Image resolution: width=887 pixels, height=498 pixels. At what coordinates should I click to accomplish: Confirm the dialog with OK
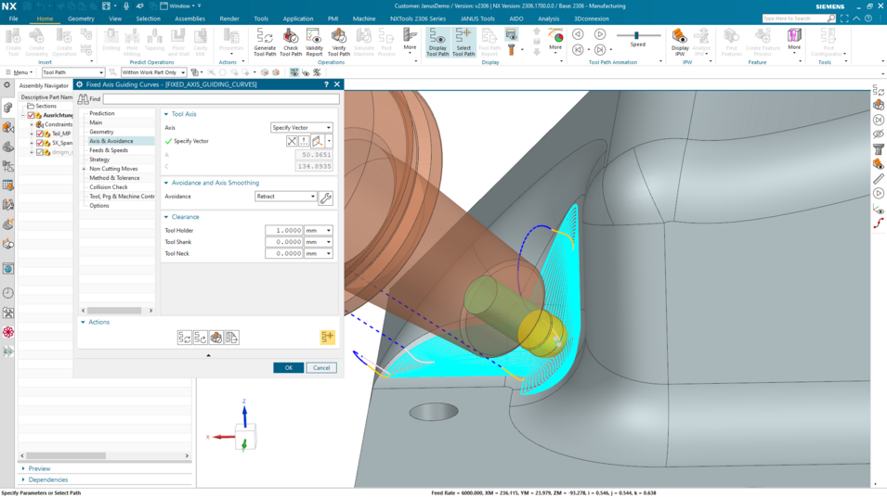(x=289, y=367)
